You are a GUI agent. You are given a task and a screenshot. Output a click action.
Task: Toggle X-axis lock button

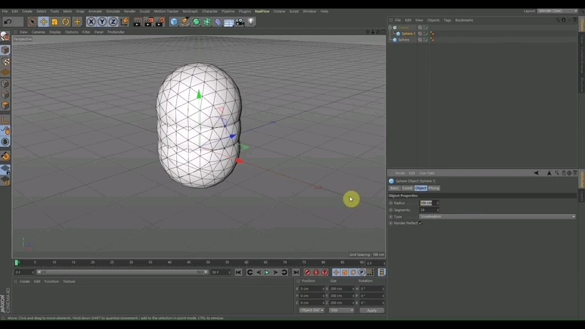(91, 22)
